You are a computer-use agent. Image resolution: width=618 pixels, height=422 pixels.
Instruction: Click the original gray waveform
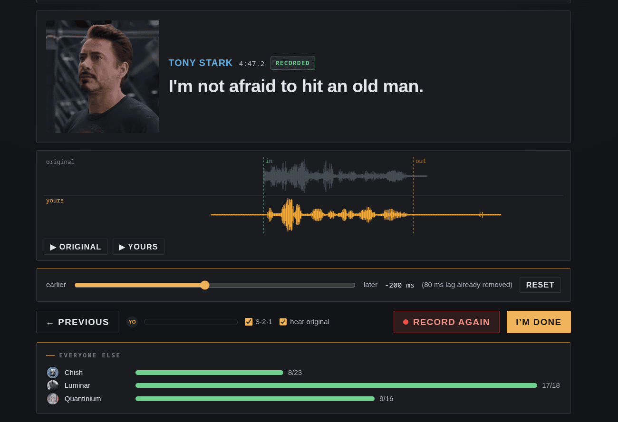pyautogui.click(x=345, y=176)
